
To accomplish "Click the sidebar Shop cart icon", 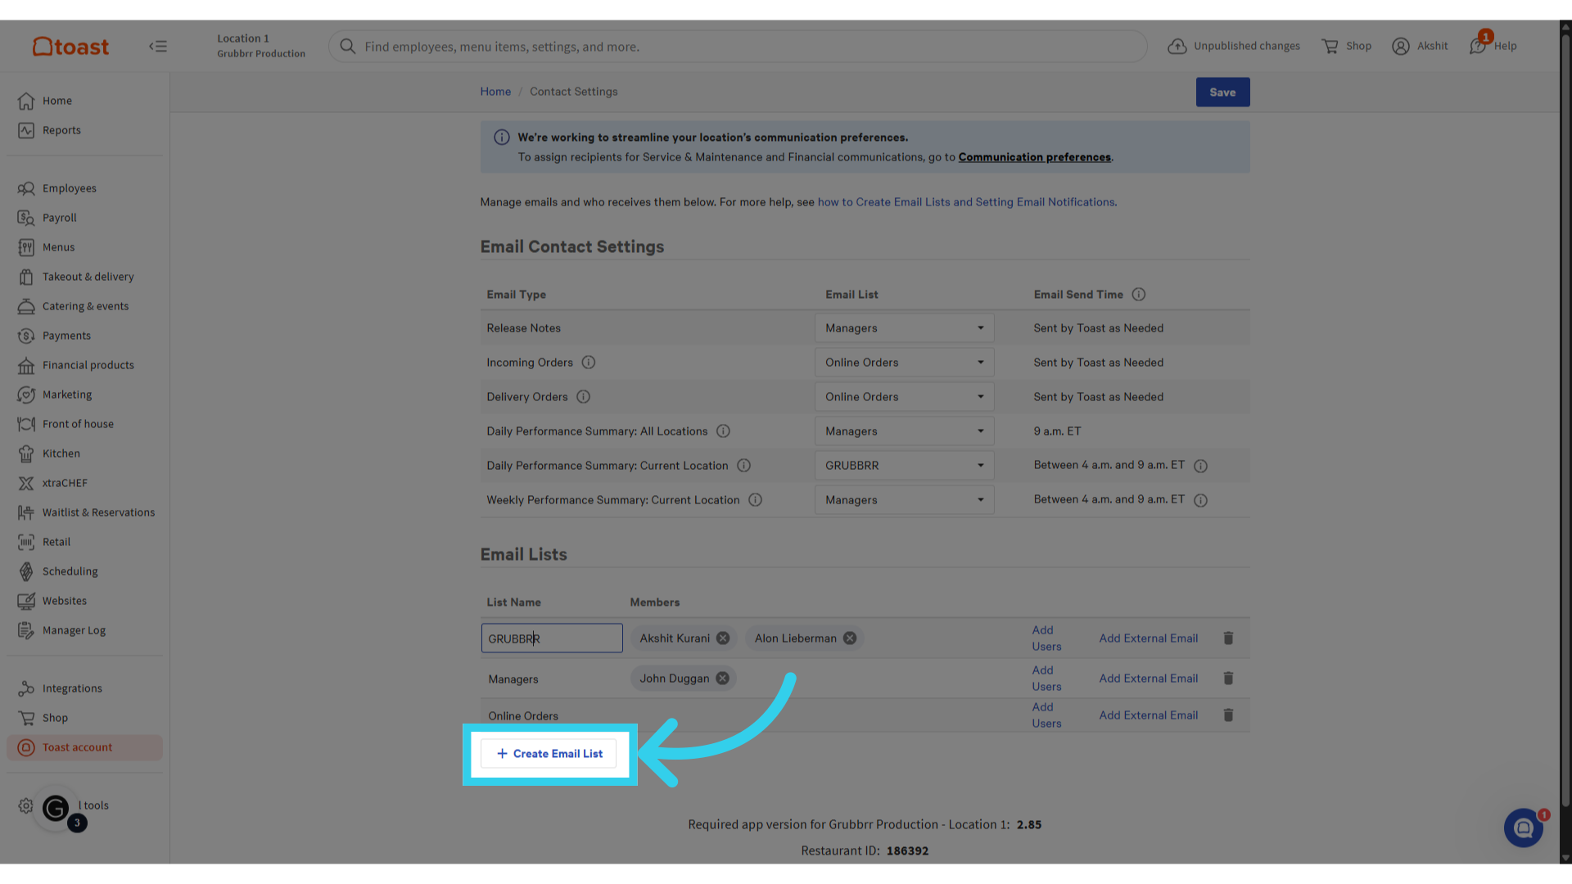I will (26, 718).
